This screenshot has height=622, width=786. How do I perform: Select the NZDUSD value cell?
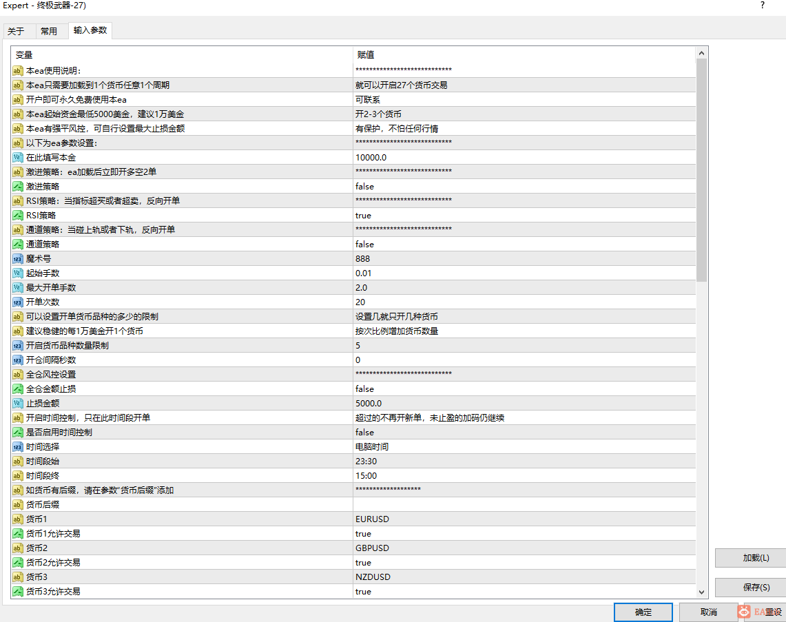[x=524, y=577]
